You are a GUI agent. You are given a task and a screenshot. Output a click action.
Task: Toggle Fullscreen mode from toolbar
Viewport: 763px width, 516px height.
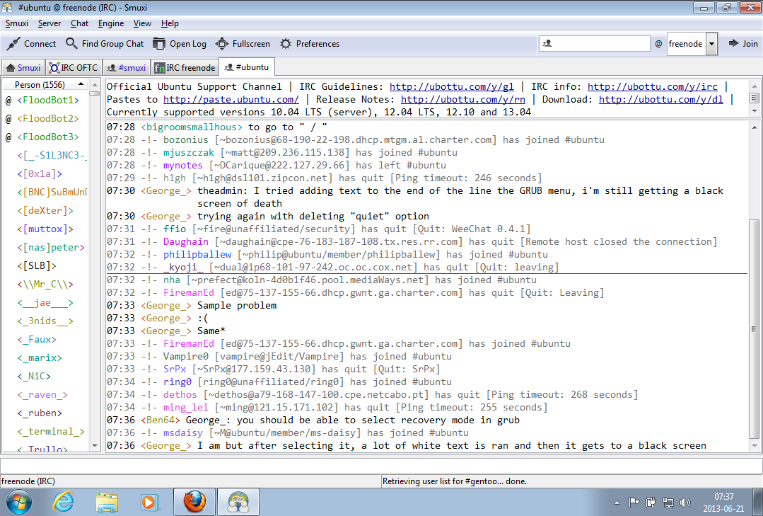[222, 44]
